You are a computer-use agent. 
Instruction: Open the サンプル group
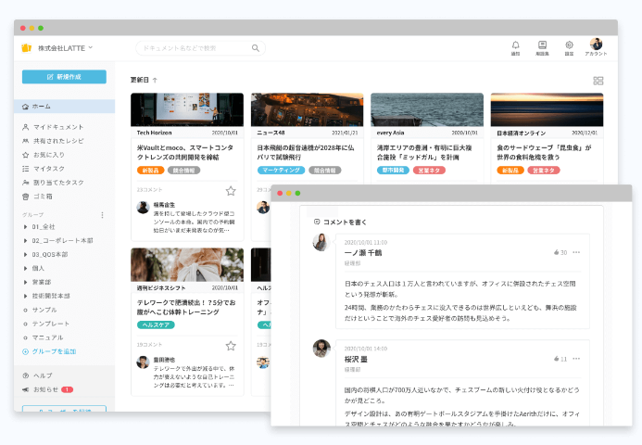coord(44,310)
